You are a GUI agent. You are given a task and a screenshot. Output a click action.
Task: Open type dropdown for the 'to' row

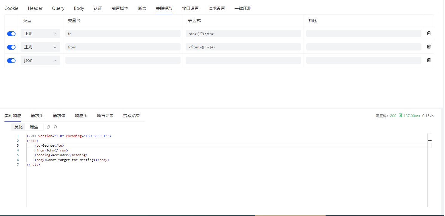point(40,34)
